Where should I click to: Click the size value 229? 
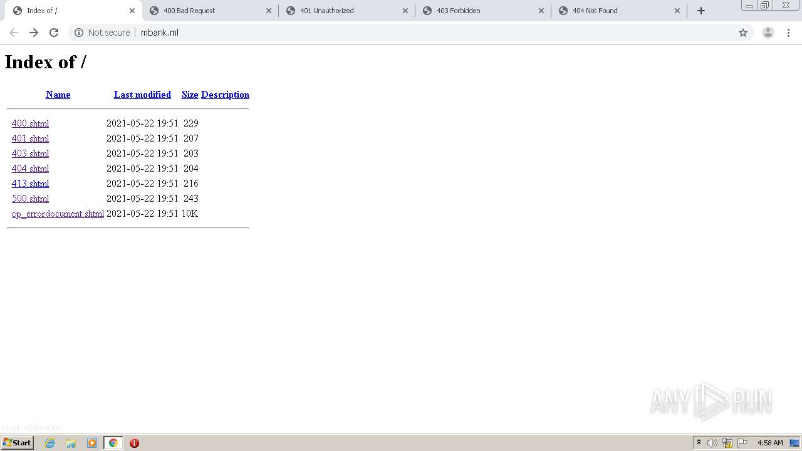pos(191,123)
